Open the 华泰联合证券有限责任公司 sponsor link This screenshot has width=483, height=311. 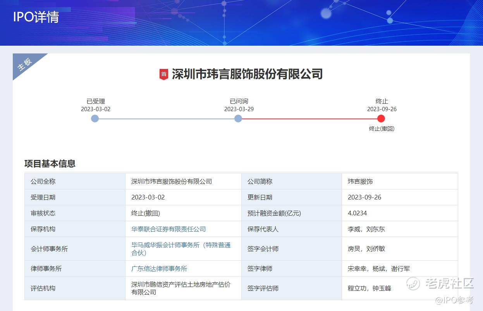168,229
